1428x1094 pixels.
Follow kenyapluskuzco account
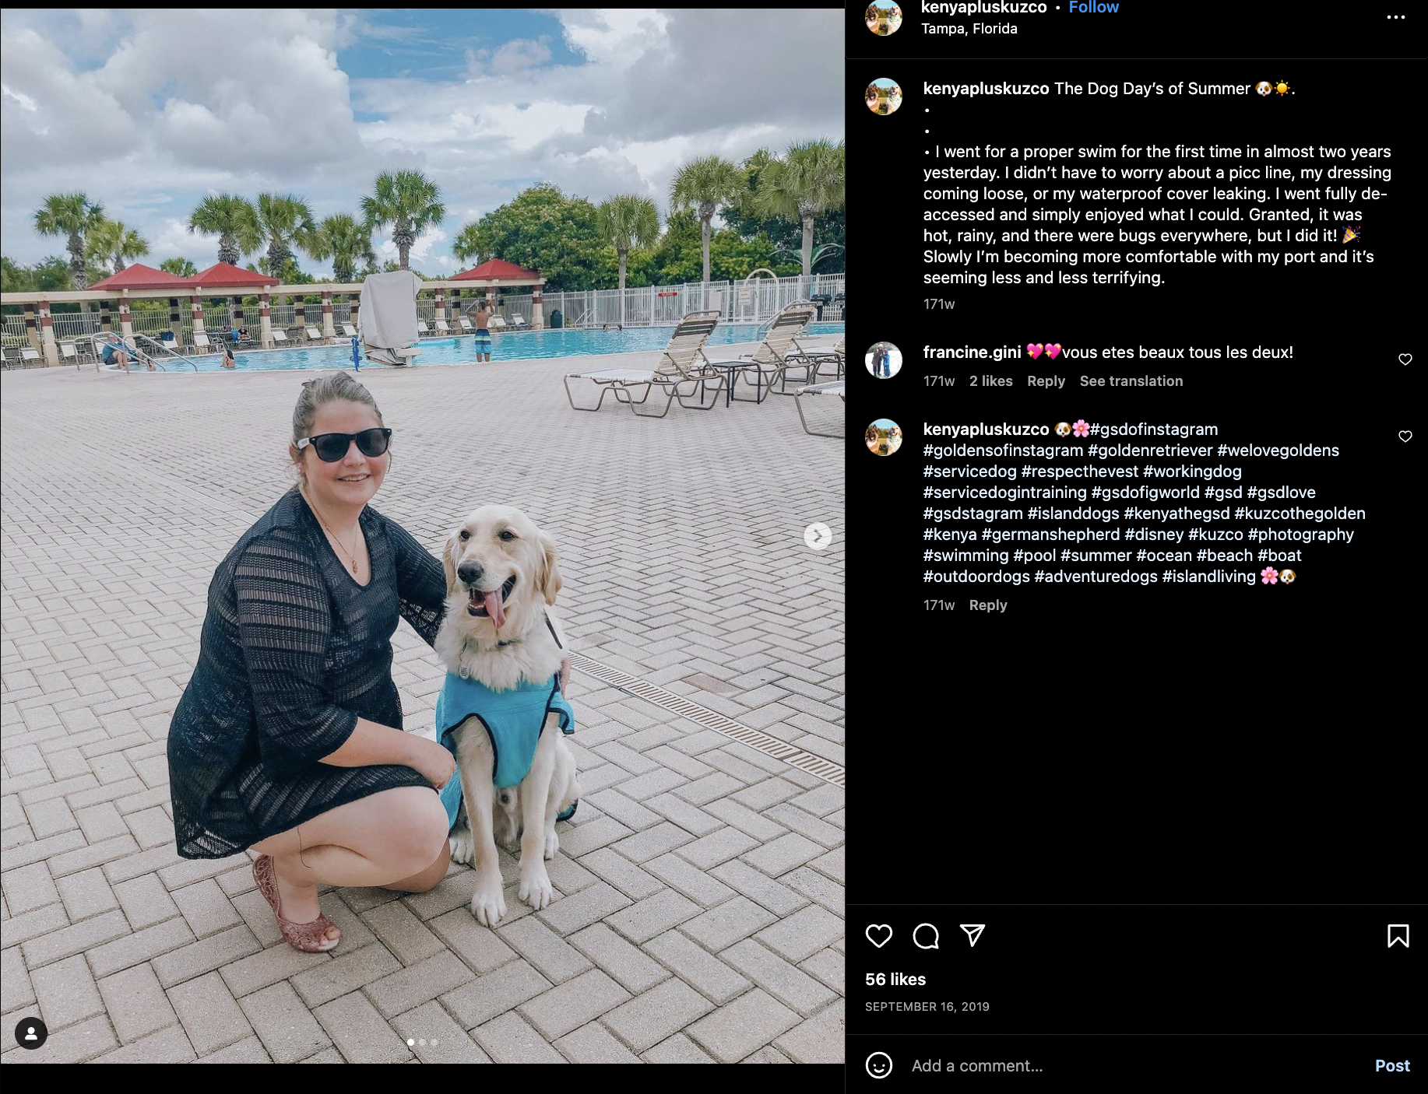(1093, 8)
